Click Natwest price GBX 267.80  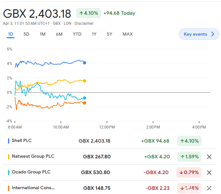(97, 157)
